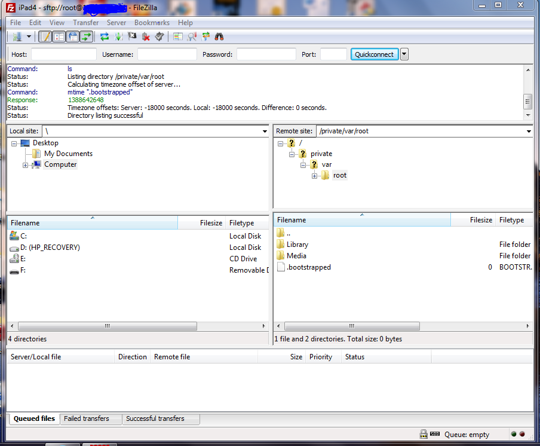Click the message log vertical scrollbar thumb
This screenshot has width=540, height=446.
coord(527,101)
